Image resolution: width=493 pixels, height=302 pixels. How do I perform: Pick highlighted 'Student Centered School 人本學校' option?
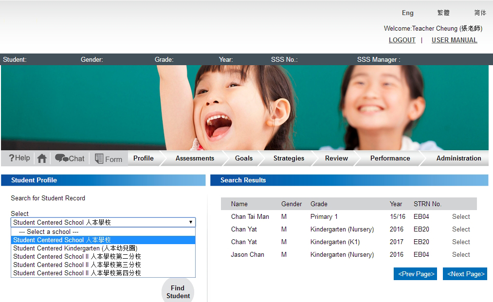point(103,240)
